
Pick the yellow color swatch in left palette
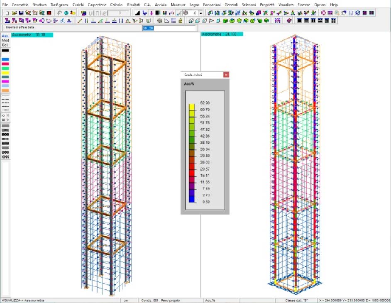[5, 73]
